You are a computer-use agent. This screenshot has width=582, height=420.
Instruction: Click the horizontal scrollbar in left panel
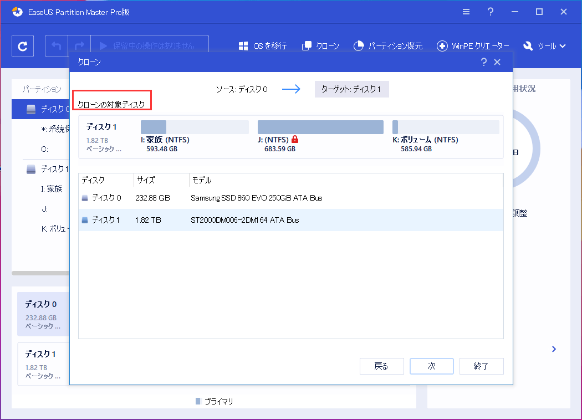[40, 273]
